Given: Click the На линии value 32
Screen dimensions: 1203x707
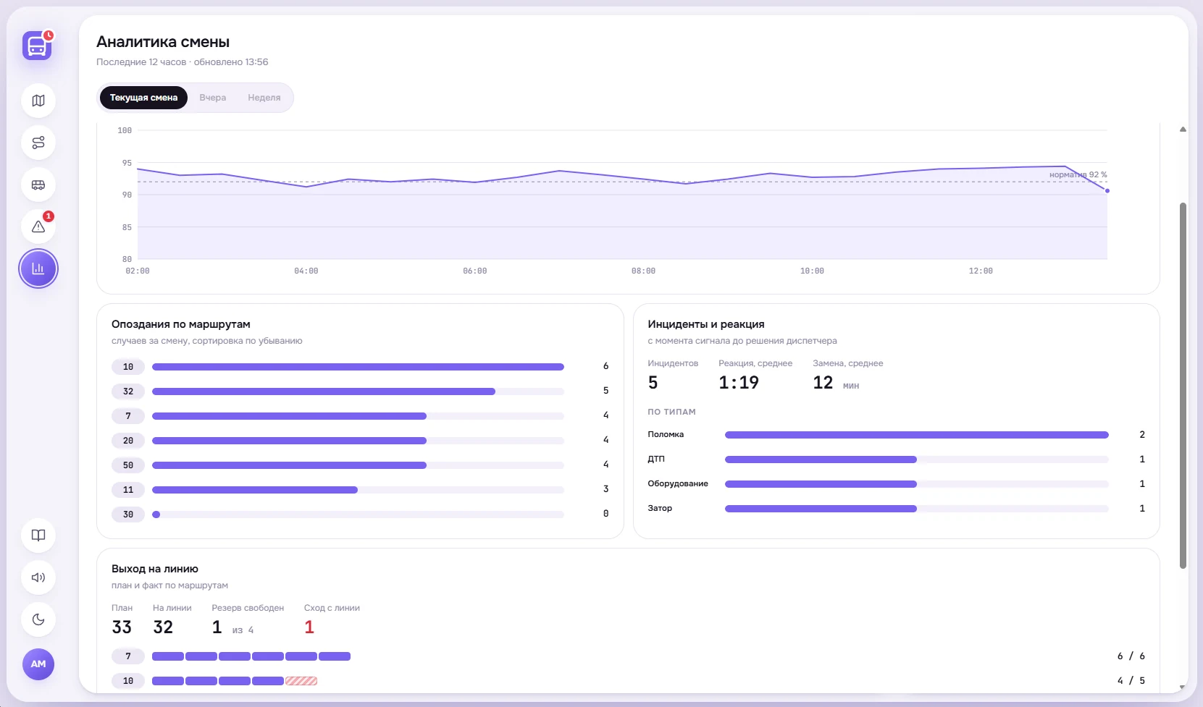Looking at the screenshot, I should point(163,627).
